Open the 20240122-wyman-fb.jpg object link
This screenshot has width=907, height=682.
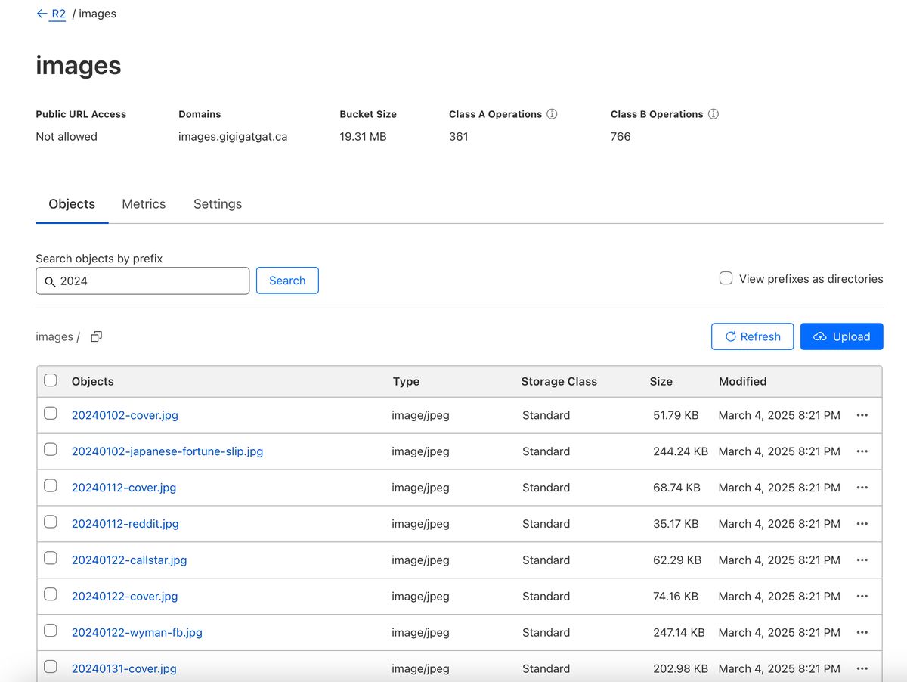coord(137,633)
